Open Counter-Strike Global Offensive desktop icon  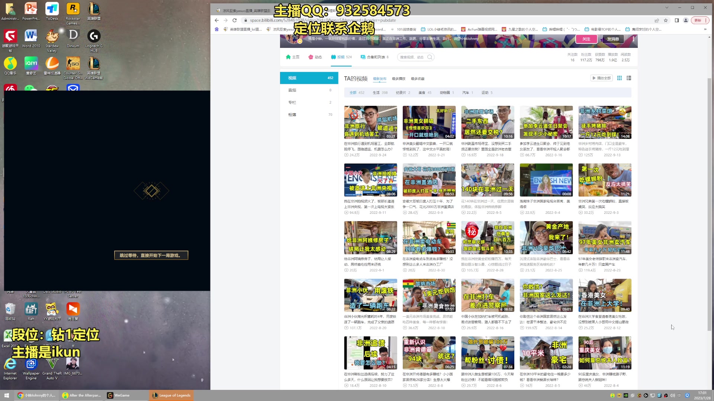point(73,68)
